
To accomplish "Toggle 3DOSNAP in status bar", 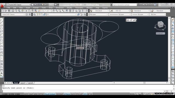I will coord(60,94).
